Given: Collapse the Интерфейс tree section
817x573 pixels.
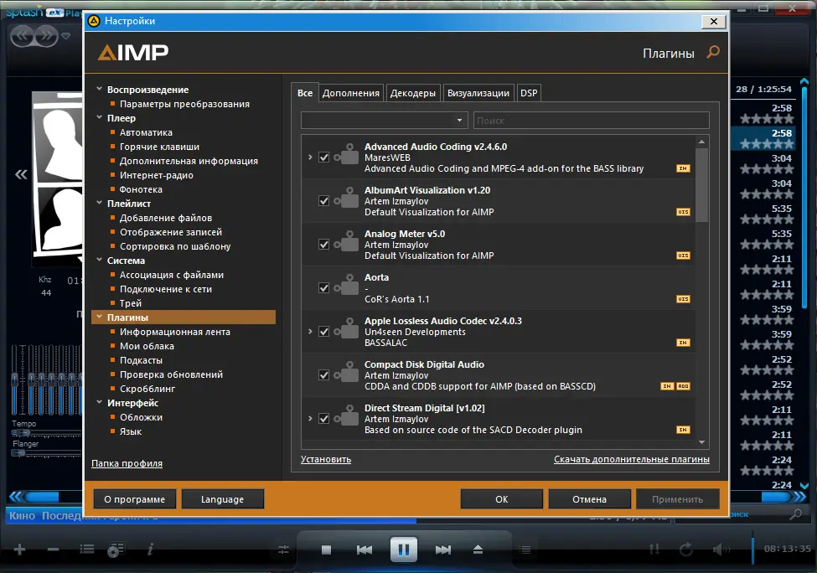Looking at the screenshot, I should (99, 402).
